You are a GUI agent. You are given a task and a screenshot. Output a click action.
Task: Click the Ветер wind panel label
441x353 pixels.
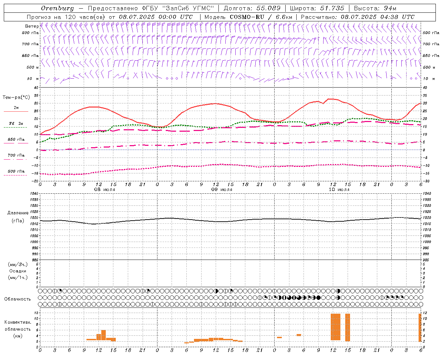click(x=32, y=26)
